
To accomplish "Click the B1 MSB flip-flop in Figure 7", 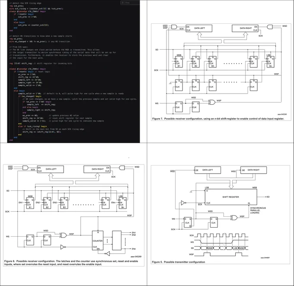I will pos(179,62).
